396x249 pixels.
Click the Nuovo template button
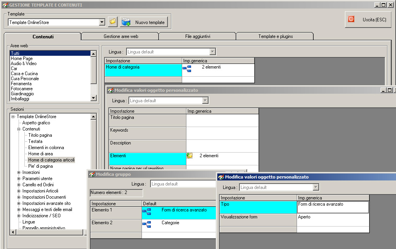pyautogui.click(x=144, y=22)
